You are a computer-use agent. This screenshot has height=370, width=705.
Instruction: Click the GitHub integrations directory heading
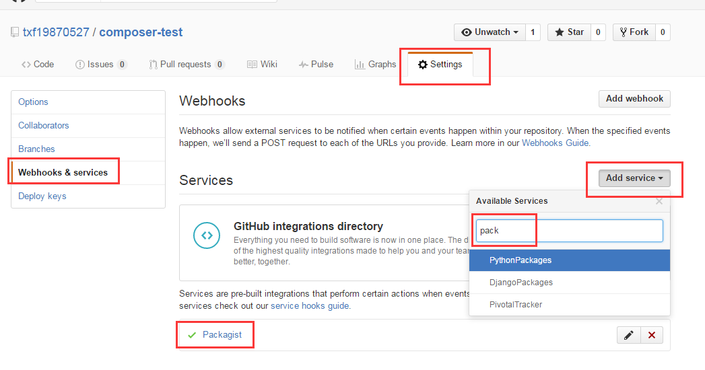click(x=308, y=226)
